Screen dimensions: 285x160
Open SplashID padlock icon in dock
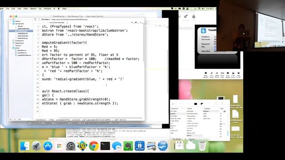click(x=139, y=146)
